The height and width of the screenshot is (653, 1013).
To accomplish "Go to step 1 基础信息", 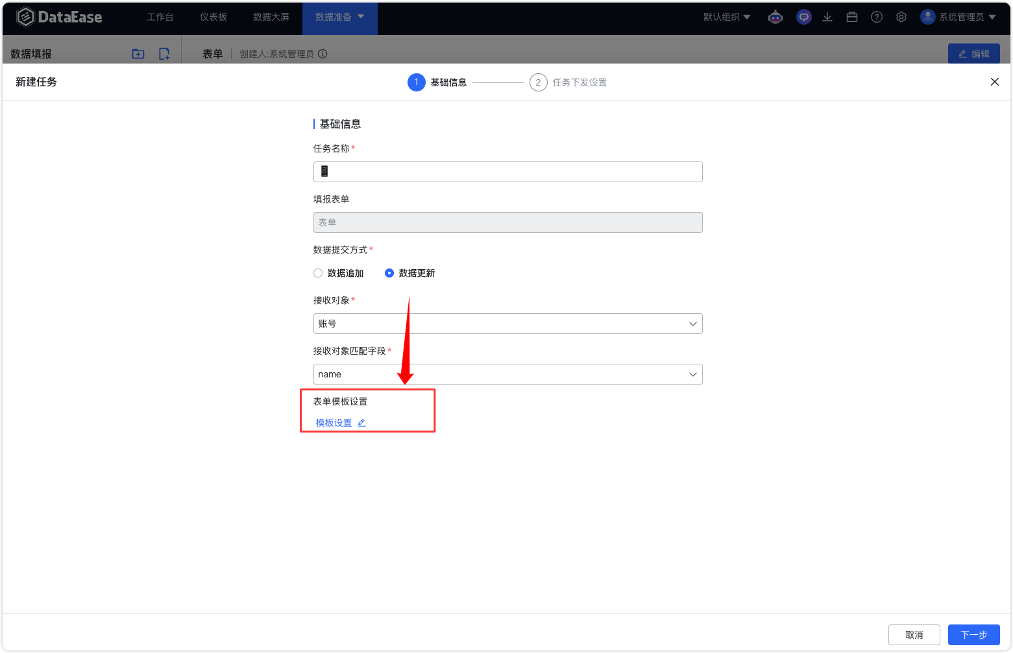I will [437, 82].
